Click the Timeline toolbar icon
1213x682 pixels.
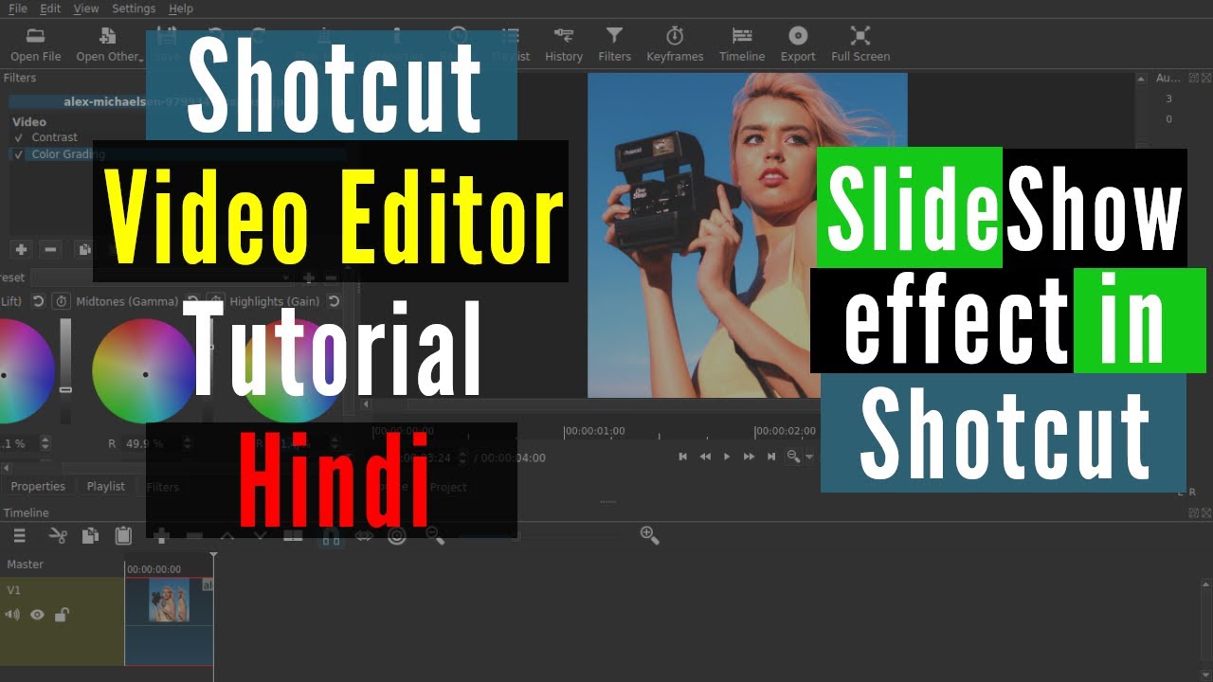click(x=741, y=36)
